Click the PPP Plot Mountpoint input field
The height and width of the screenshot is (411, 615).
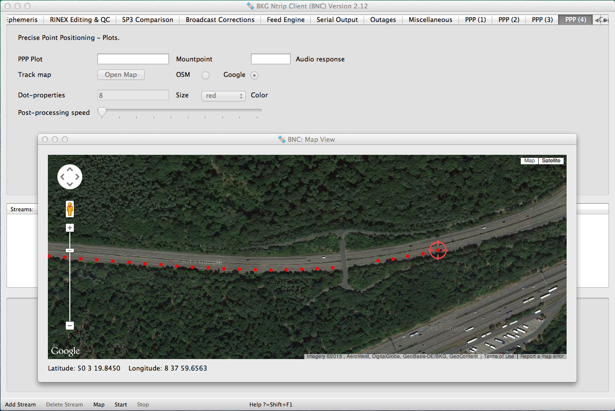133,59
